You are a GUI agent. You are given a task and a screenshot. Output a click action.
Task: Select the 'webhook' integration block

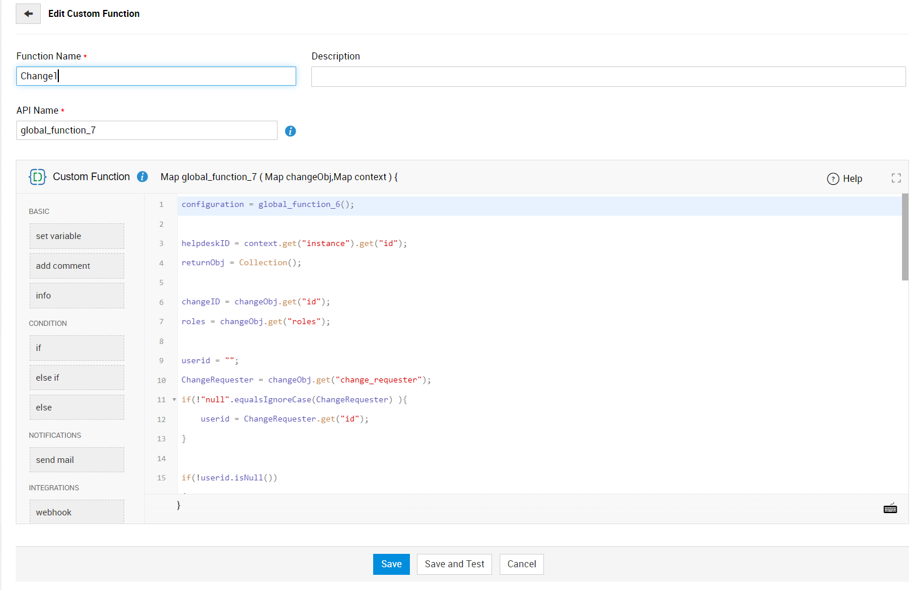click(76, 512)
